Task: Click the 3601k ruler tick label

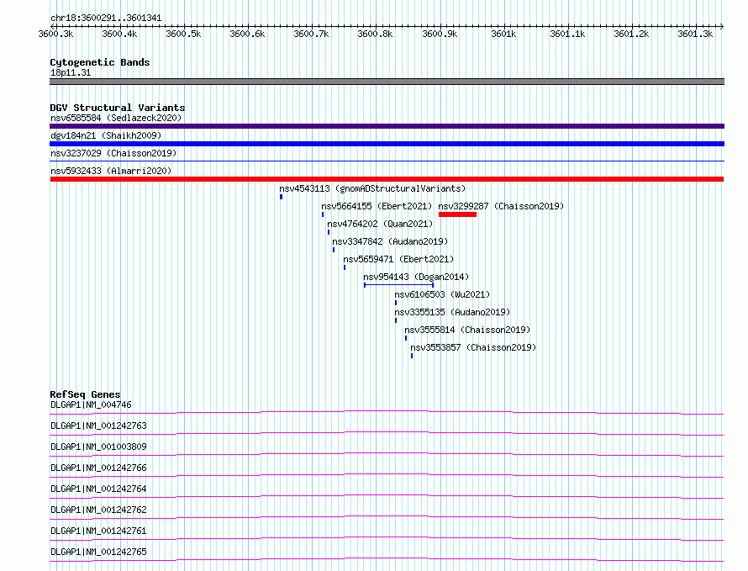Action: [x=503, y=34]
